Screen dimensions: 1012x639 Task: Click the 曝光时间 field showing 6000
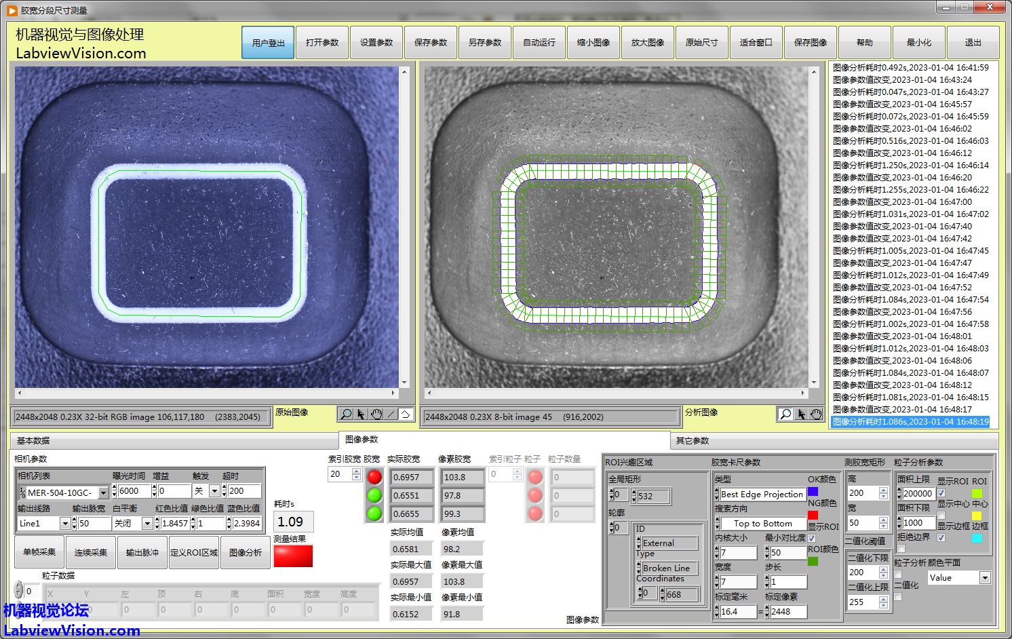point(133,491)
